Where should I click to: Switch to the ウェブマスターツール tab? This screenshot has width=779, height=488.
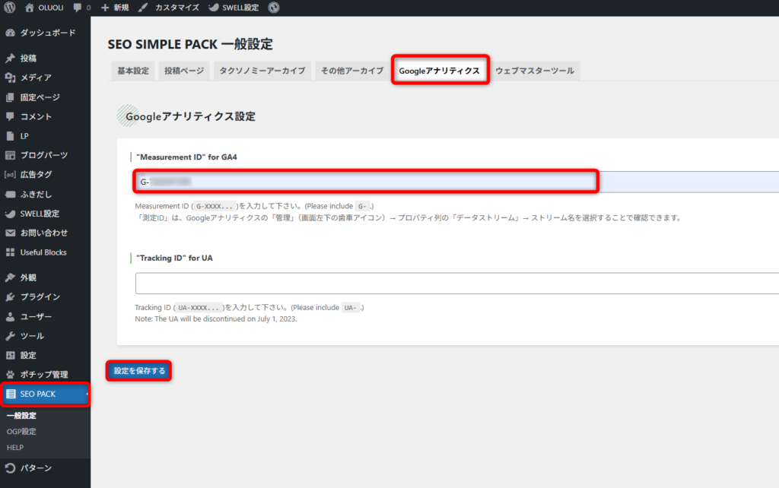535,71
